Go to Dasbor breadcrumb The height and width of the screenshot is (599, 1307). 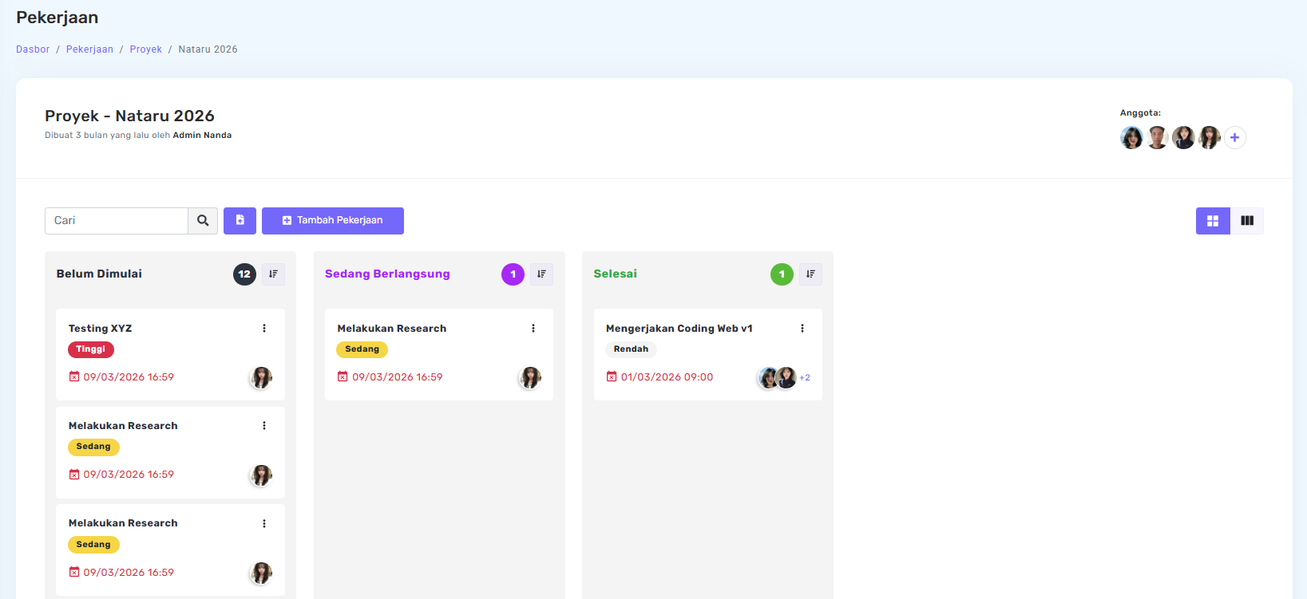tap(33, 49)
